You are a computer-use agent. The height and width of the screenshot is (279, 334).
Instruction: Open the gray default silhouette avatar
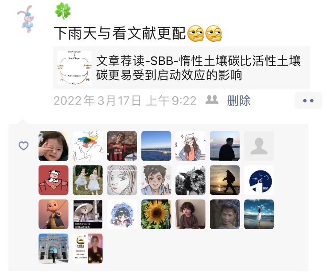point(259,146)
